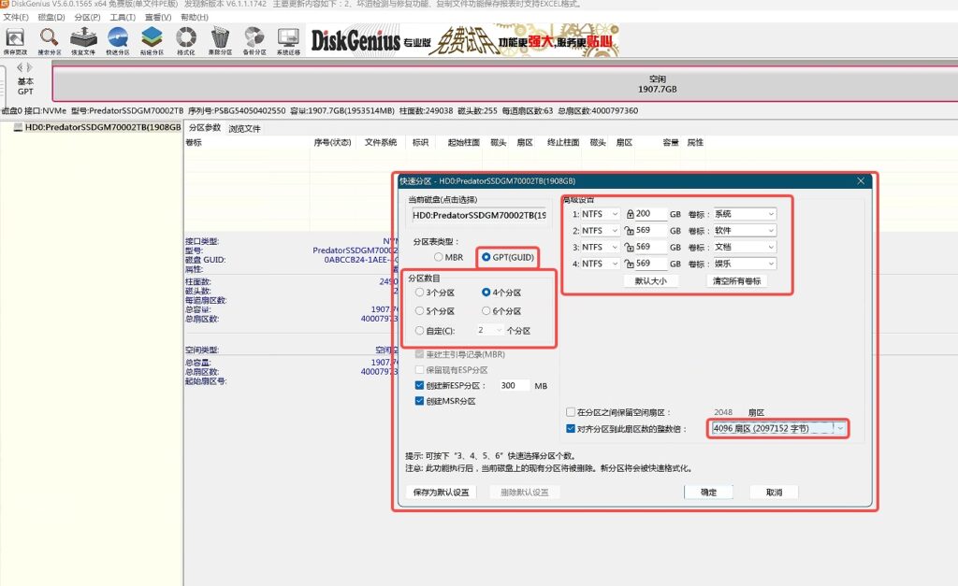The width and height of the screenshot is (958, 586).
Task: Expand the partition 1 NTFS file system dropdown
Action: point(614,214)
